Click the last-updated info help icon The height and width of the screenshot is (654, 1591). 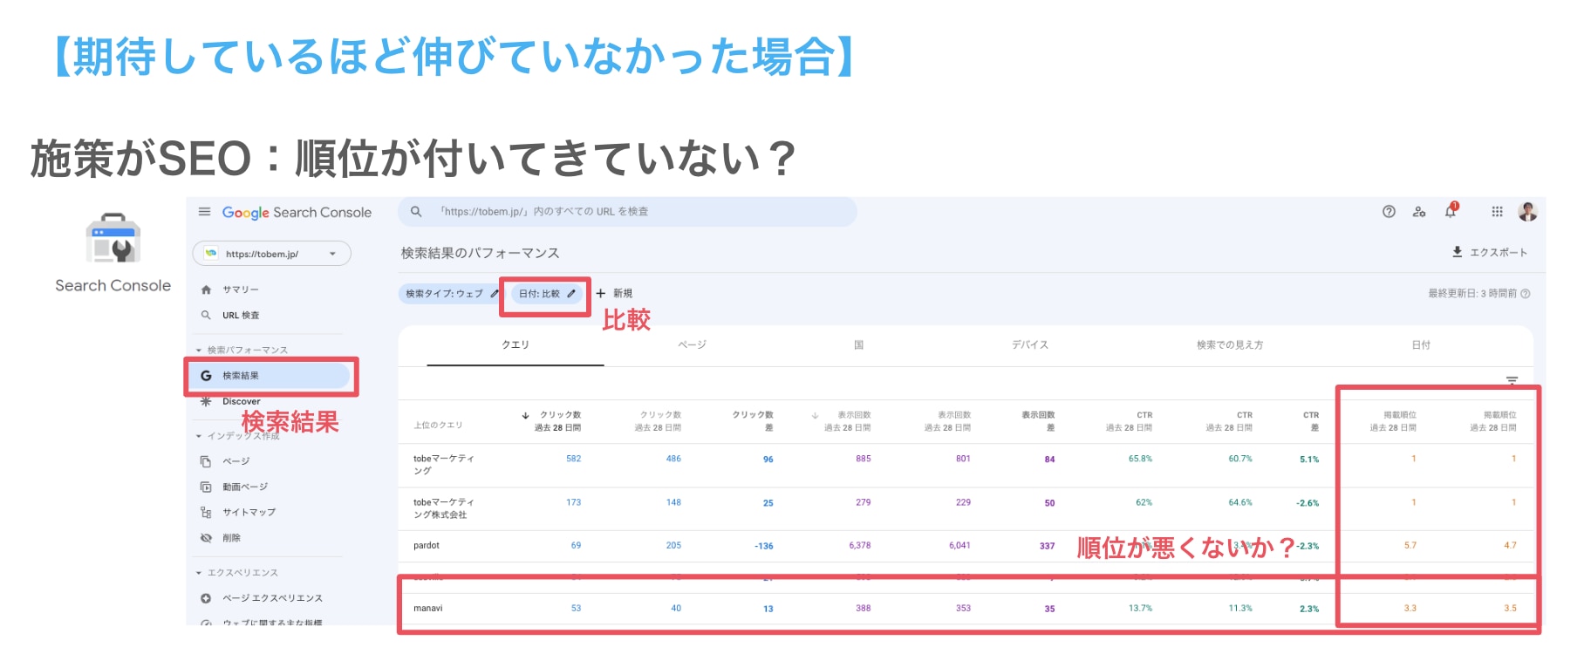(x=1526, y=294)
